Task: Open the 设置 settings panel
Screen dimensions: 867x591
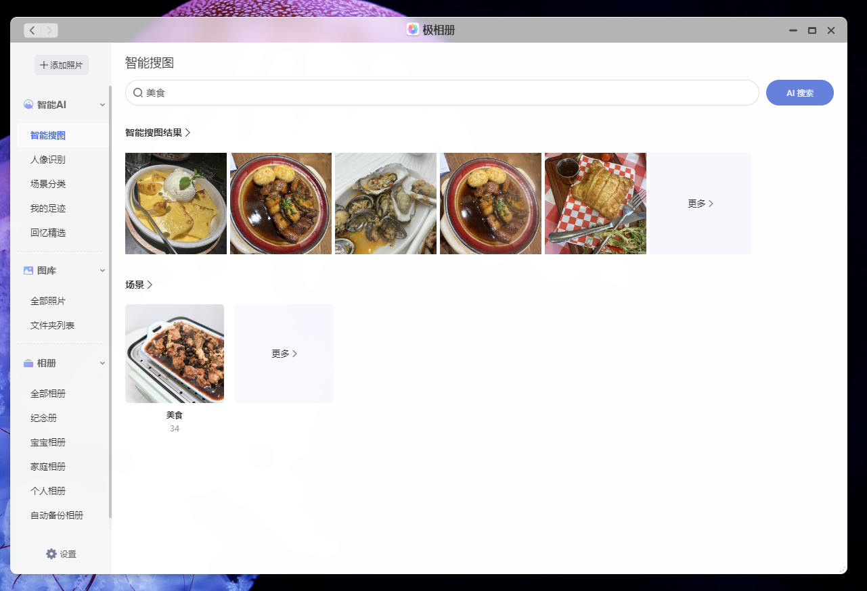Action: coord(62,554)
